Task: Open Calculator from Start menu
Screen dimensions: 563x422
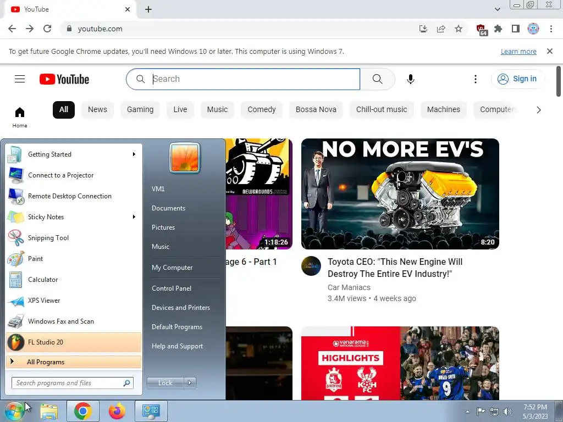Action: pos(74,280)
